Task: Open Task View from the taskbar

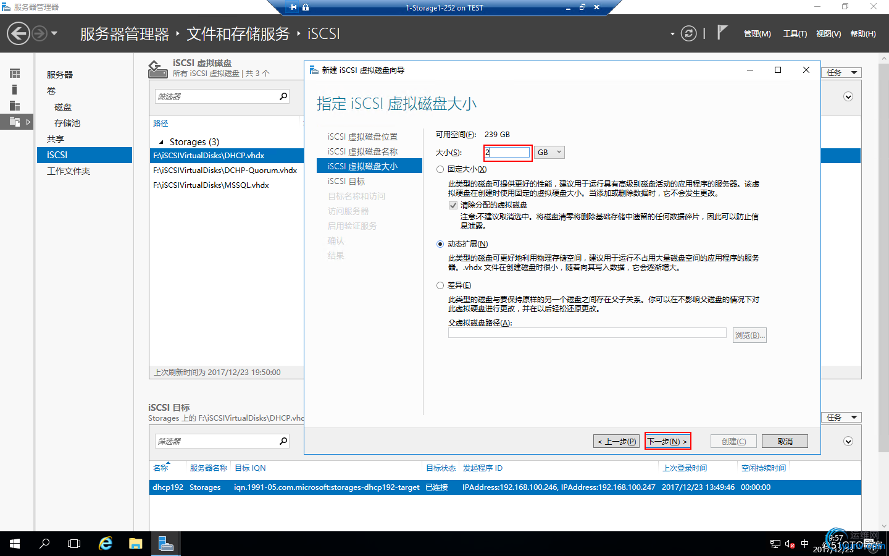Action: 74,544
